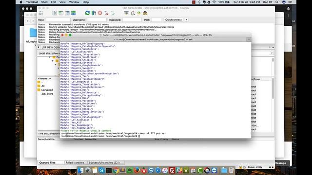Screen dimensions: 312x175
Task: Open Google Chrome from the Dock
Action: (116, 170)
